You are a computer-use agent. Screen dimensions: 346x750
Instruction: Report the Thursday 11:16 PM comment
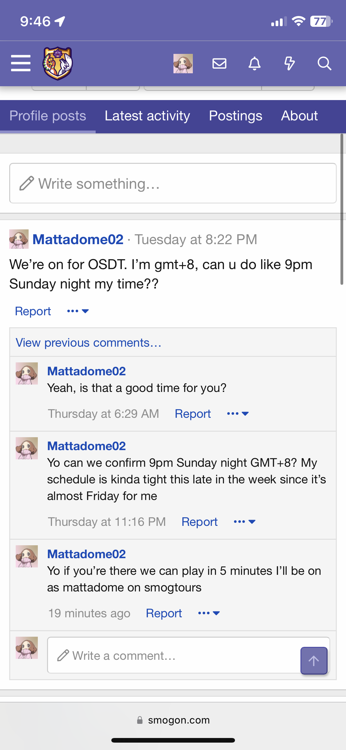click(200, 522)
